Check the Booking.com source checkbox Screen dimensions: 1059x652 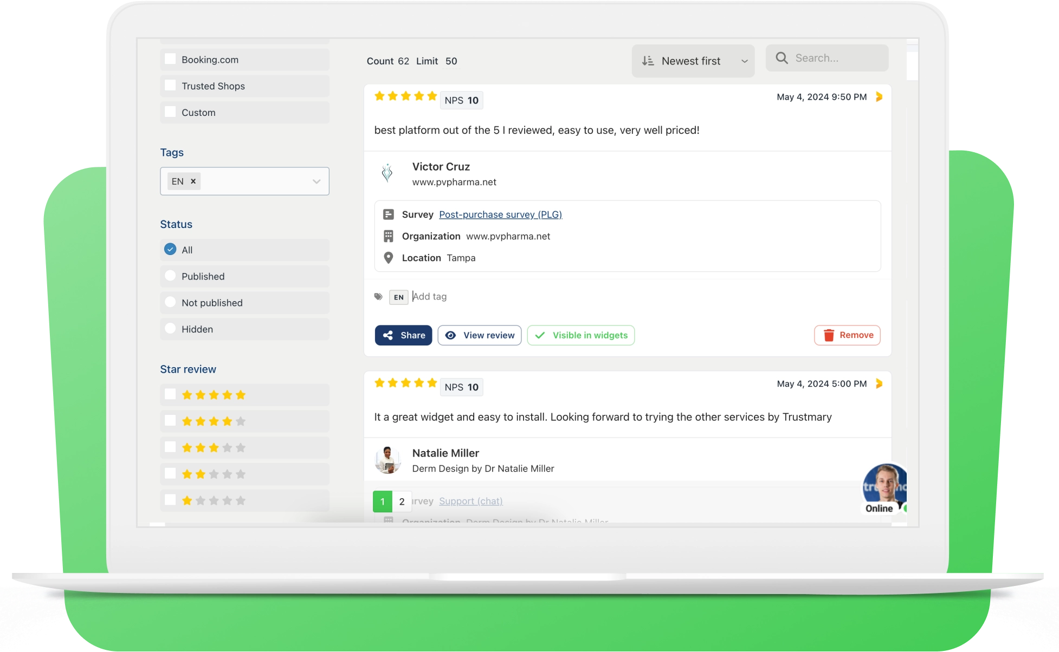pyautogui.click(x=170, y=59)
